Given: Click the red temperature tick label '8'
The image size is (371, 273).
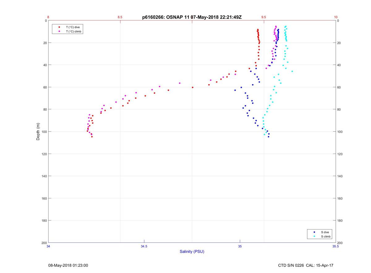Looking at the screenshot, I should pyautogui.click(x=48, y=17).
